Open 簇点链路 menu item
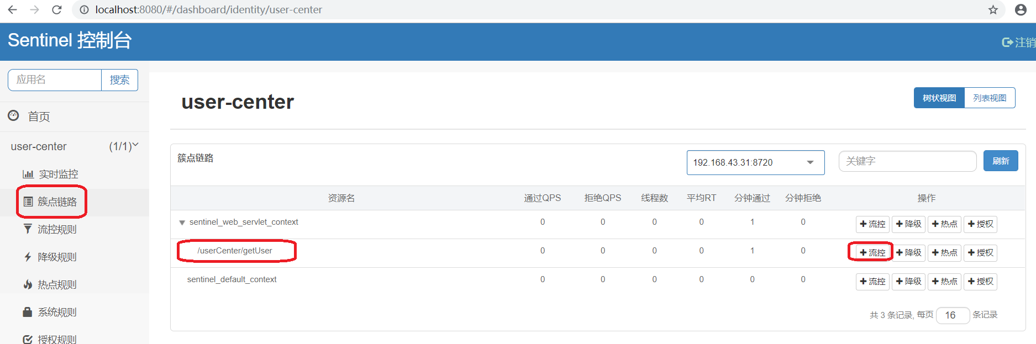1036x344 pixels. (57, 202)
